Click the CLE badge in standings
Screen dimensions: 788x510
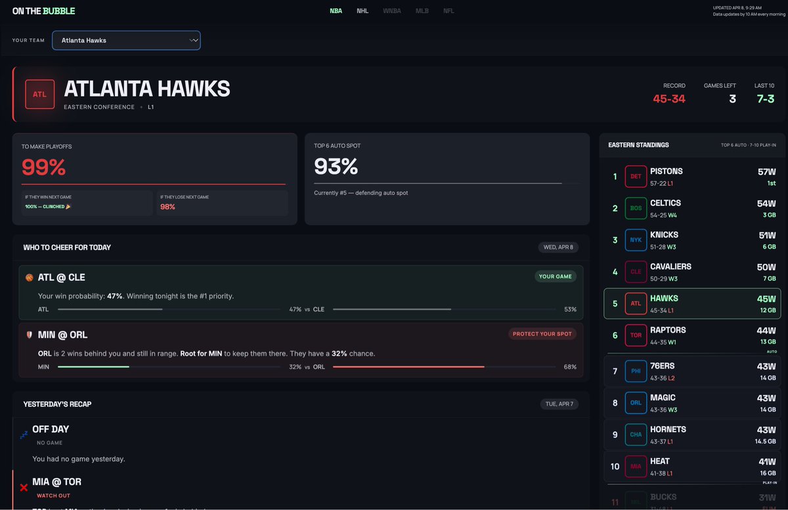click(x=636, y=272)
